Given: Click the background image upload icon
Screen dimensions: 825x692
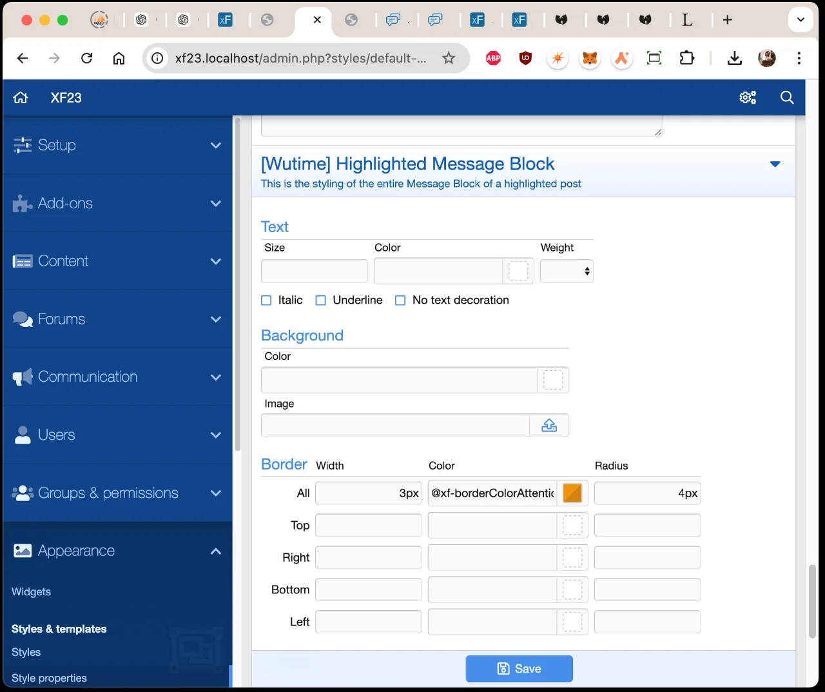Looking at the screenshot, I should [549, 426].
